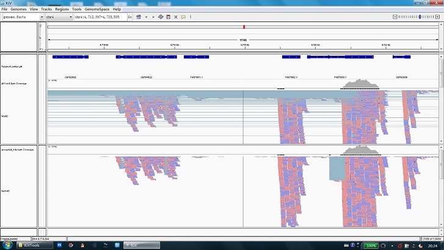Click zoom in plus icon
444x250 pixels.
(x=437, y=17)
